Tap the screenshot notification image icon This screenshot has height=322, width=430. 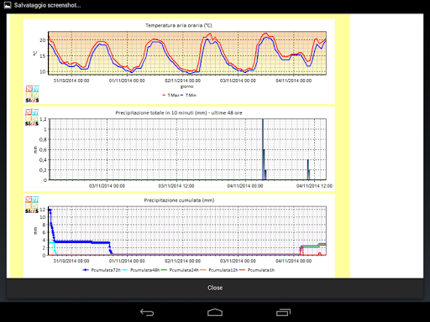coord(8,5)
